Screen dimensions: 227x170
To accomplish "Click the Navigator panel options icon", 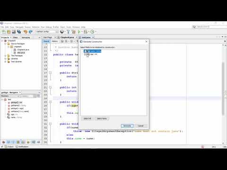I will tap(38, 96).
